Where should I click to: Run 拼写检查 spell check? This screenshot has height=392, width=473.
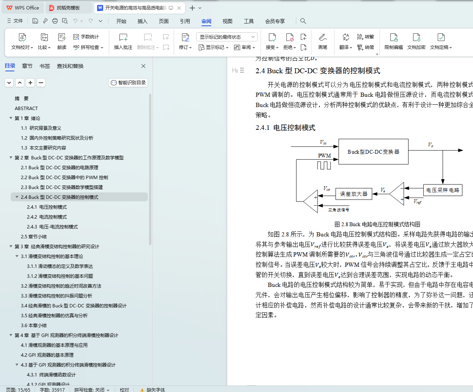coord(88,47)
